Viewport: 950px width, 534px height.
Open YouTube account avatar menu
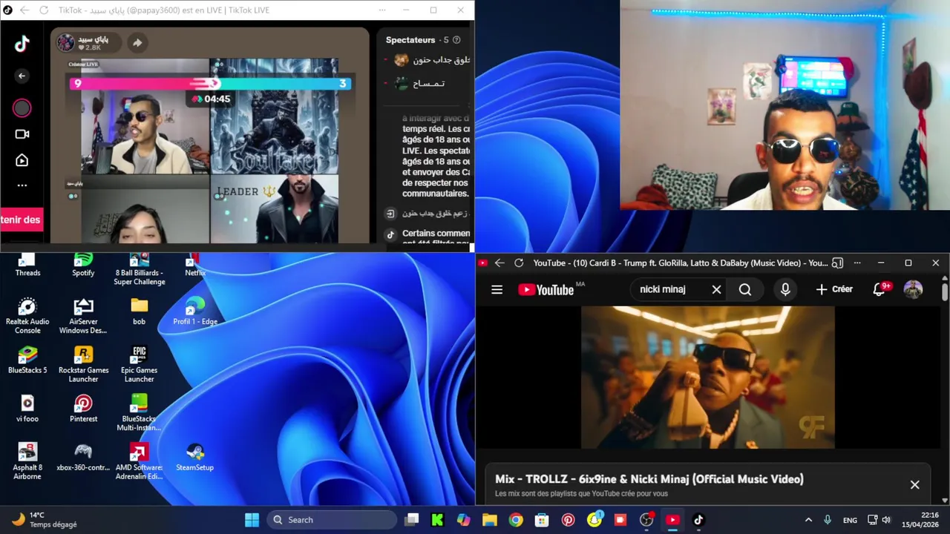pyautogui.click(x=913, y=289)
